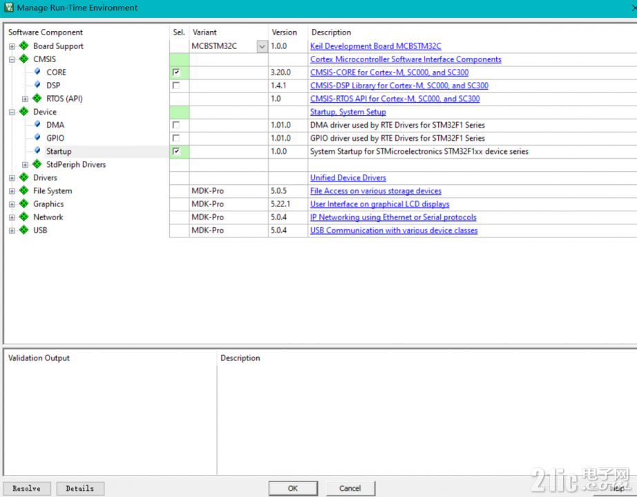Click the CORE version value 3.20.0
Screen dimensions: 637x497
click(x=281, y=72)
